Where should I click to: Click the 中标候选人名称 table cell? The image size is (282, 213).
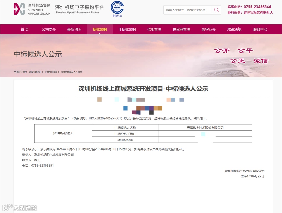125,128
